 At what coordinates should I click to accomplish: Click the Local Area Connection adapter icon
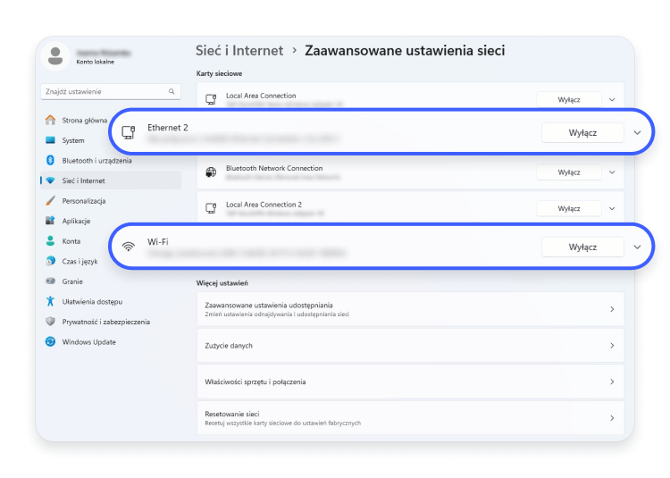coord(211,99)
